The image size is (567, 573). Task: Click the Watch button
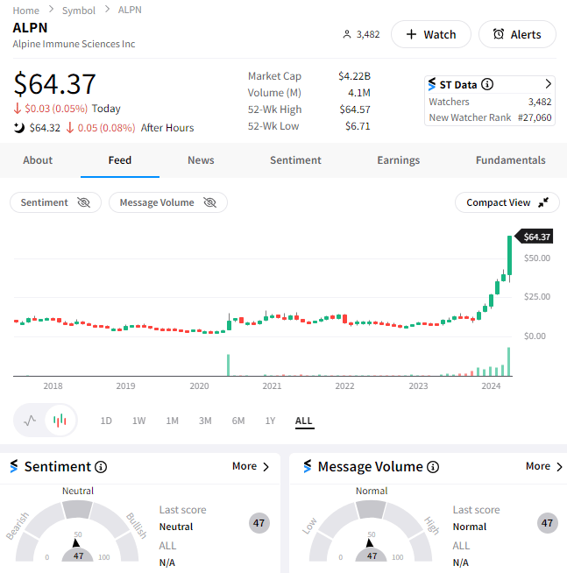tap(431, 34)
